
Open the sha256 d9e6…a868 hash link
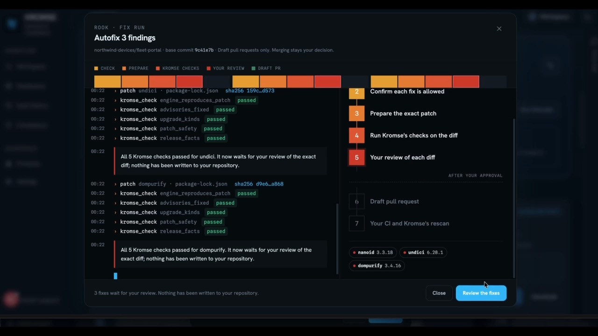pos(259,184)
